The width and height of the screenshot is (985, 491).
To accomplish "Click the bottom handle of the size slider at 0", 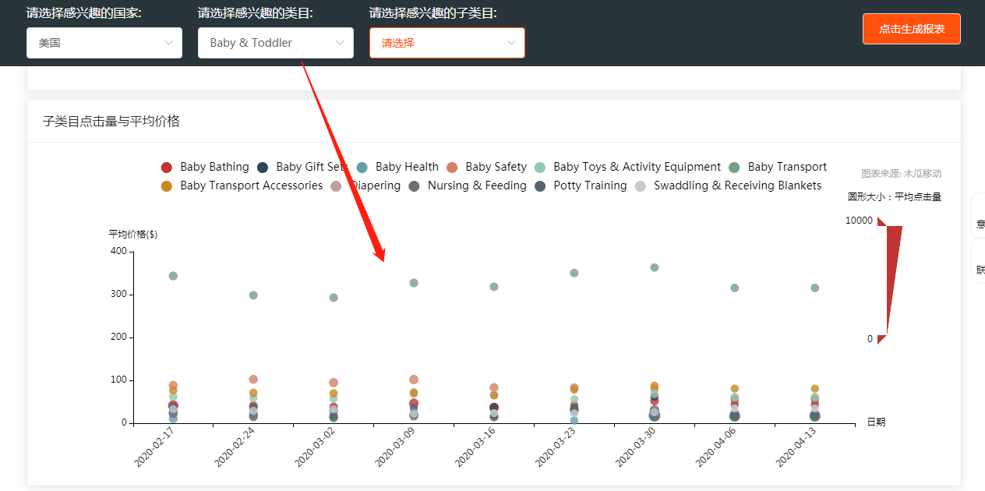I will coord(881,339).
